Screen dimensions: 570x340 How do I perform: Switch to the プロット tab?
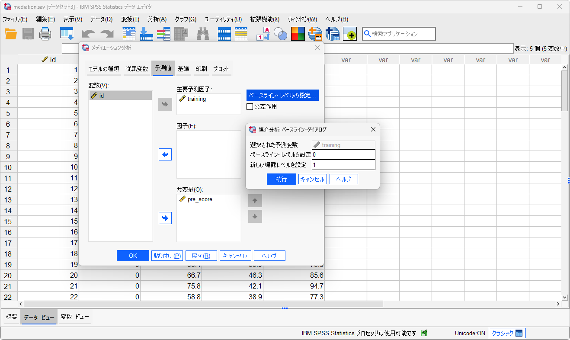[x=221, y=69]
